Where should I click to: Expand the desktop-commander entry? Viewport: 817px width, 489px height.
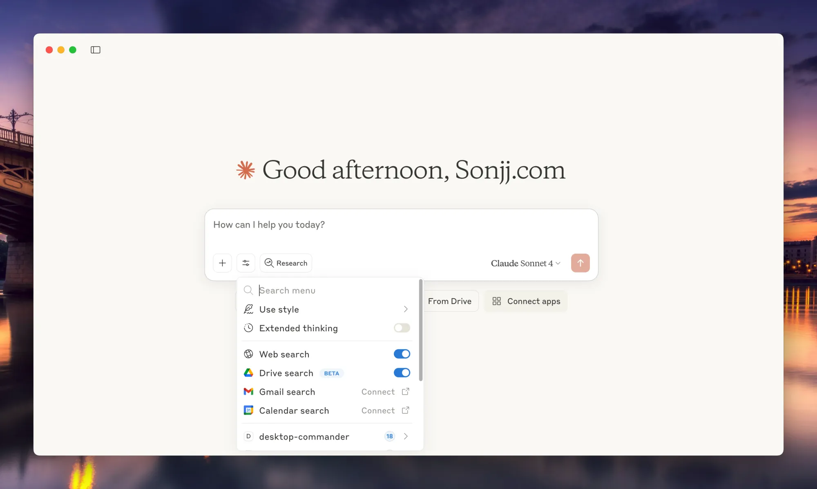406,436
